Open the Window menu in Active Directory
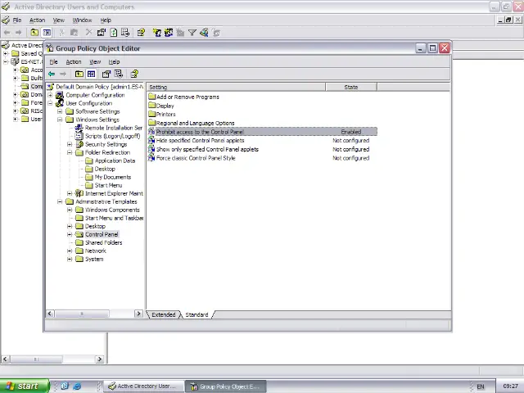 pos(82,20)
